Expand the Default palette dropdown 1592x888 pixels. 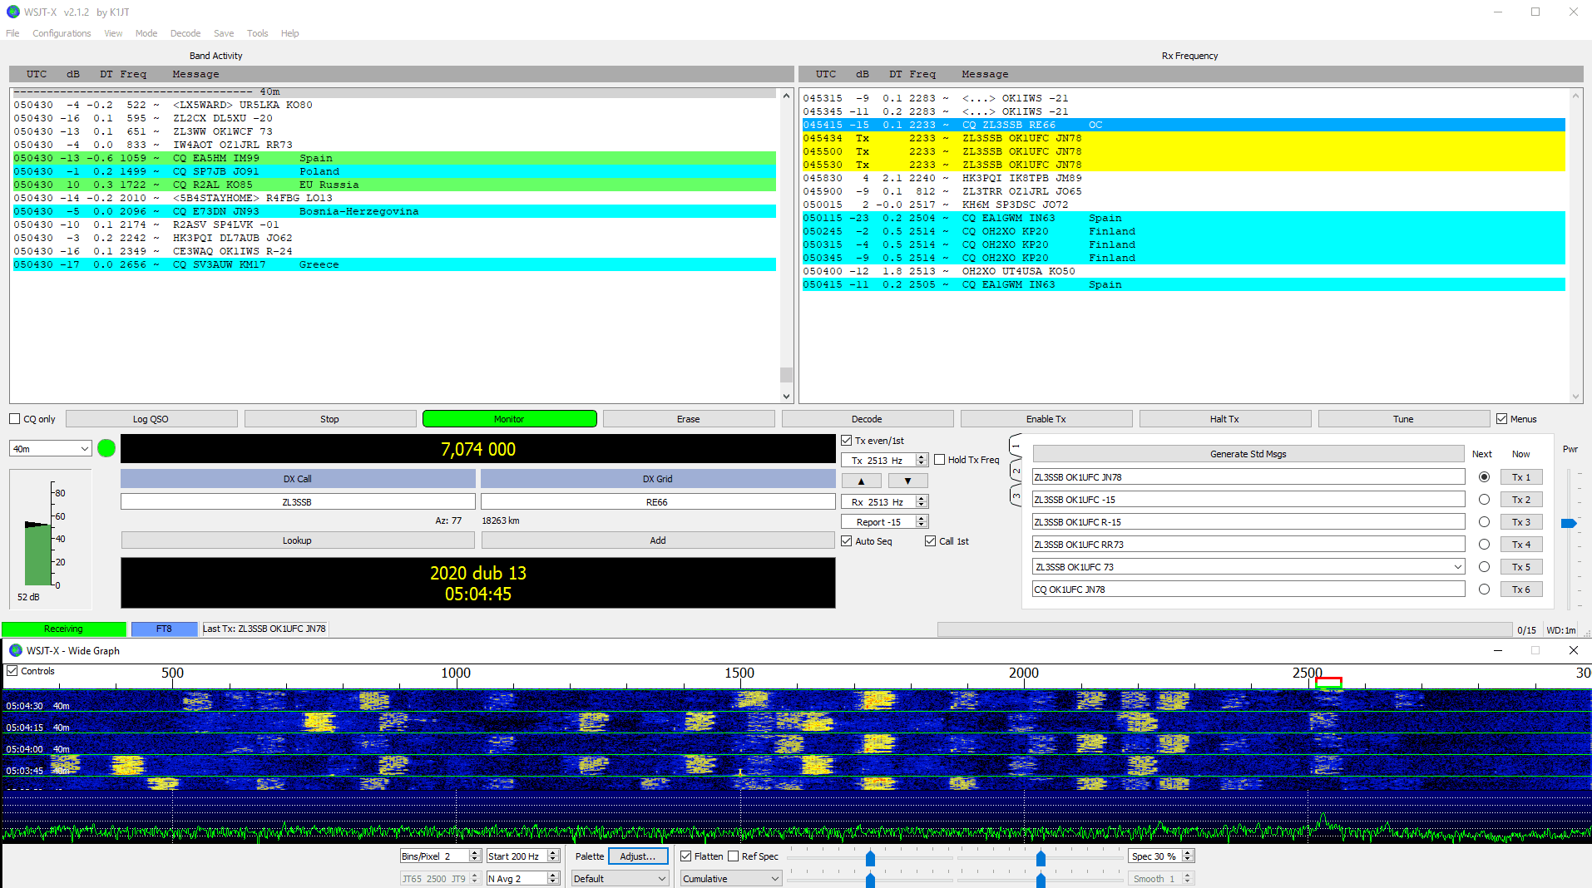click(620, 879)
